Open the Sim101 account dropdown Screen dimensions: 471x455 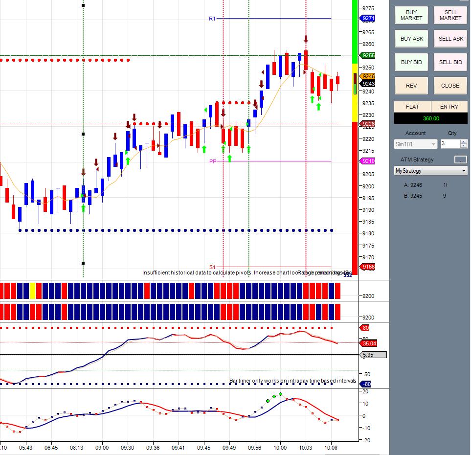point(415,144)
